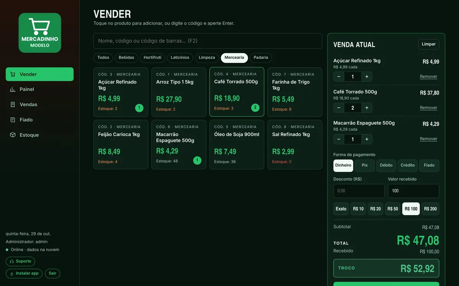Log out with the Sair button
459x286 pixels.
click(x=52, y=273)
